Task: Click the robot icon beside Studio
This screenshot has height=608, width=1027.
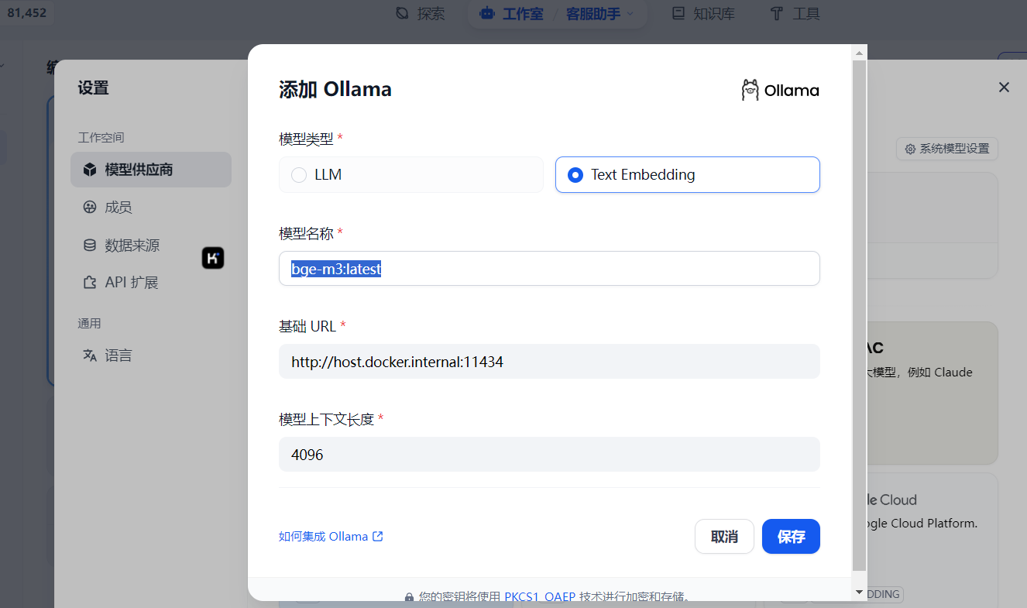Action: point(487,13)
